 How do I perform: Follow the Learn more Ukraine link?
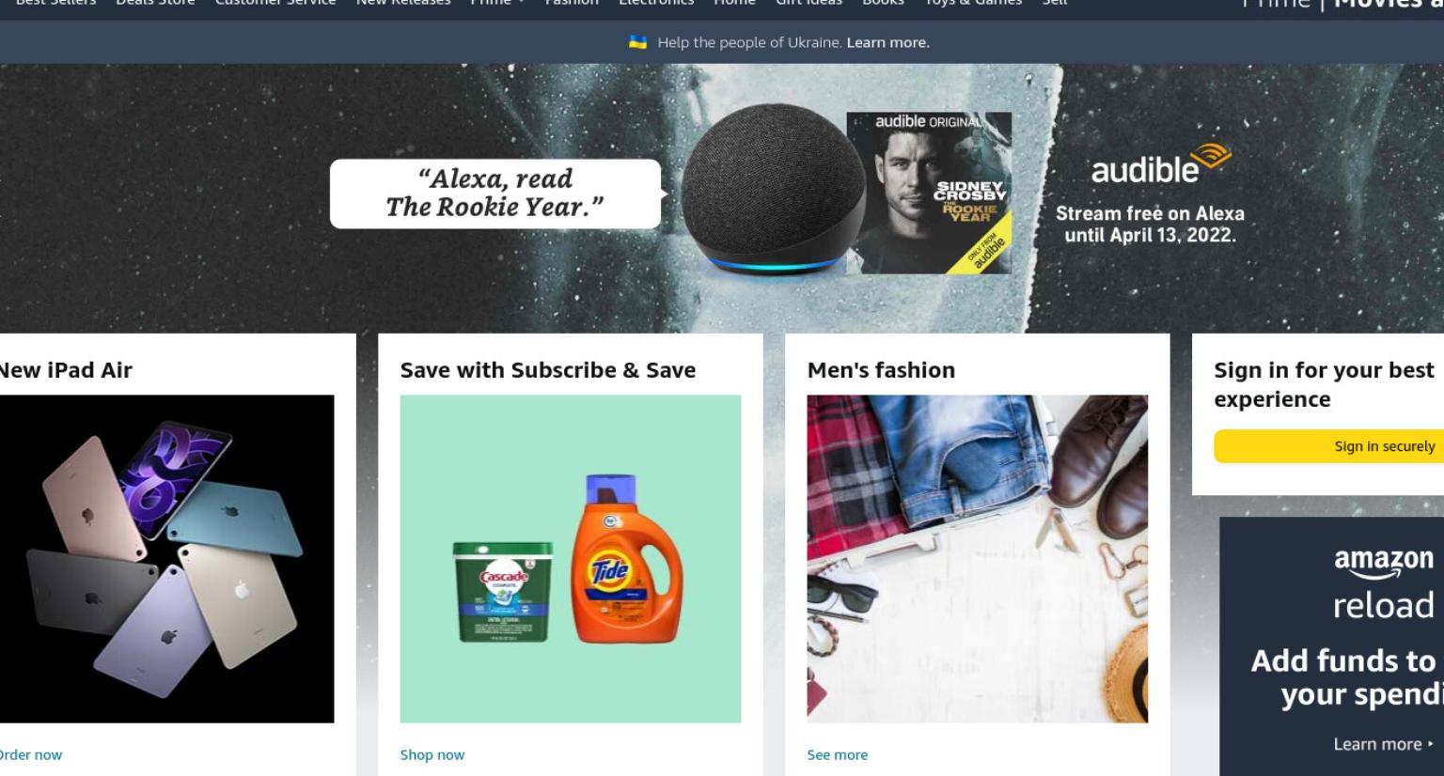887,42
